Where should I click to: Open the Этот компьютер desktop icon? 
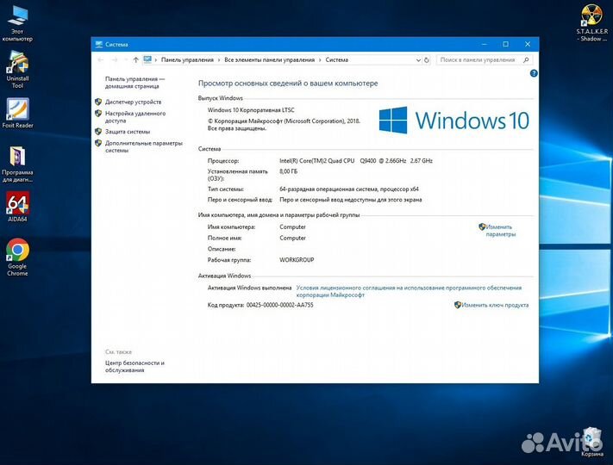[x=17, y=23]
